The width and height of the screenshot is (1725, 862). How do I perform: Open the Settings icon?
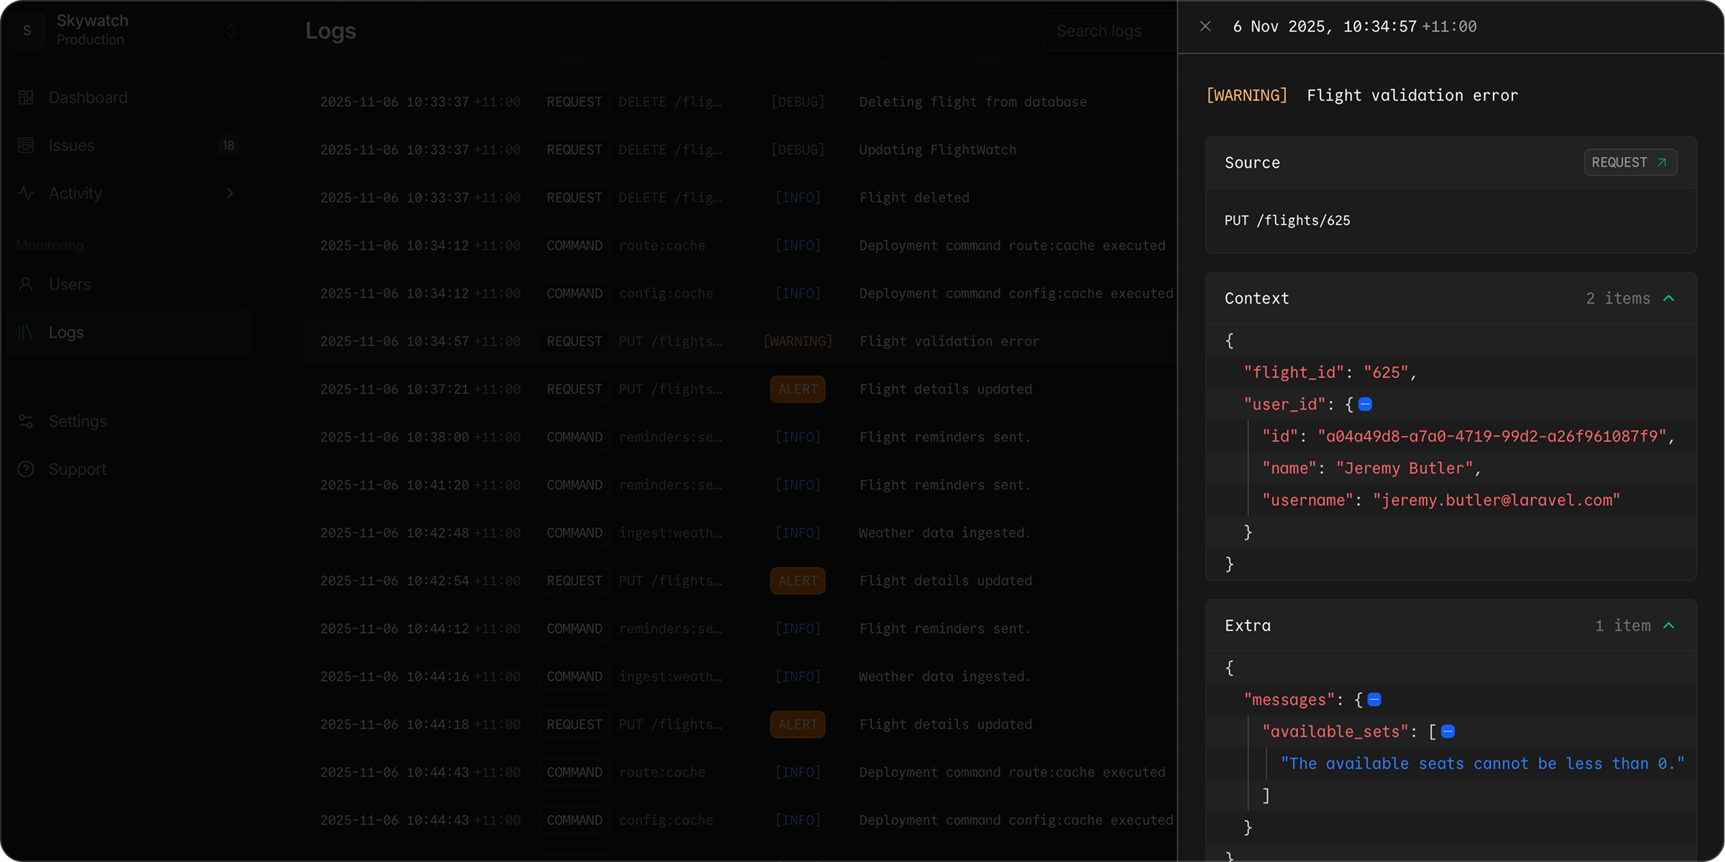point(26,421)
